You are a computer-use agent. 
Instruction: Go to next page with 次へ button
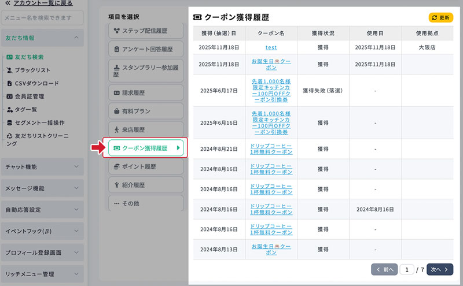[440, 269]
